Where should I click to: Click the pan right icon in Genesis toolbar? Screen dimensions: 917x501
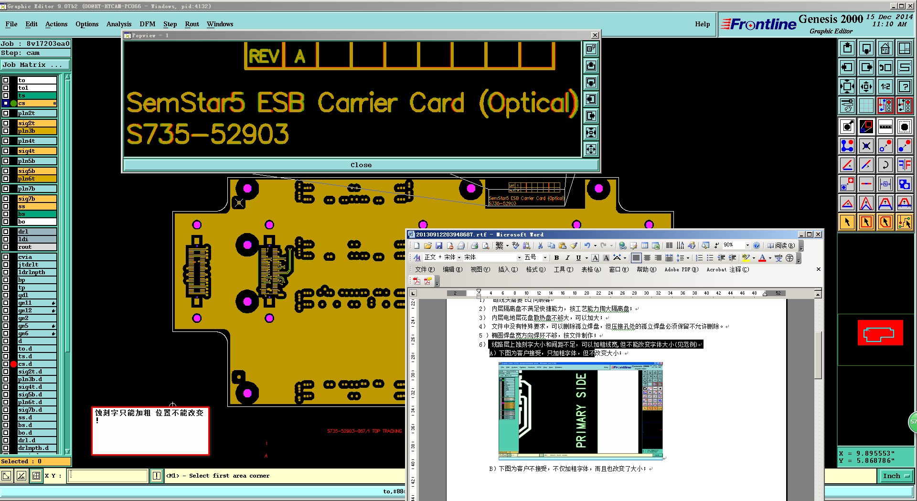pos(866,67)
